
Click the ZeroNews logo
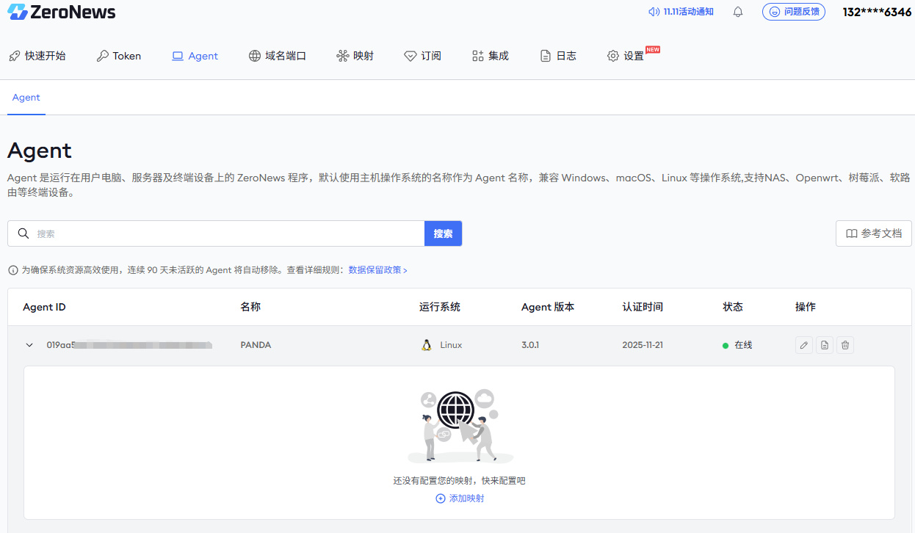click(62, 12)
